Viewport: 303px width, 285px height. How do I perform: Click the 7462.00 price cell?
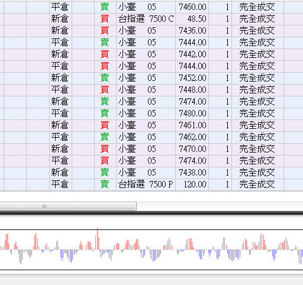tap(192, 137)
